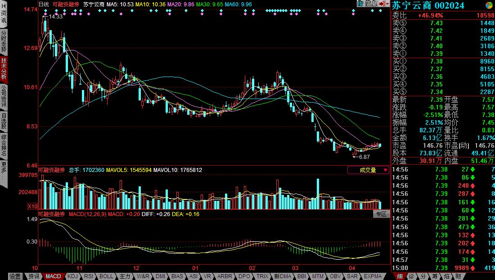This screenshot has width=495, height=280.
Task: Click the 15:00 trade row with 9989
Action: (443, 268)
